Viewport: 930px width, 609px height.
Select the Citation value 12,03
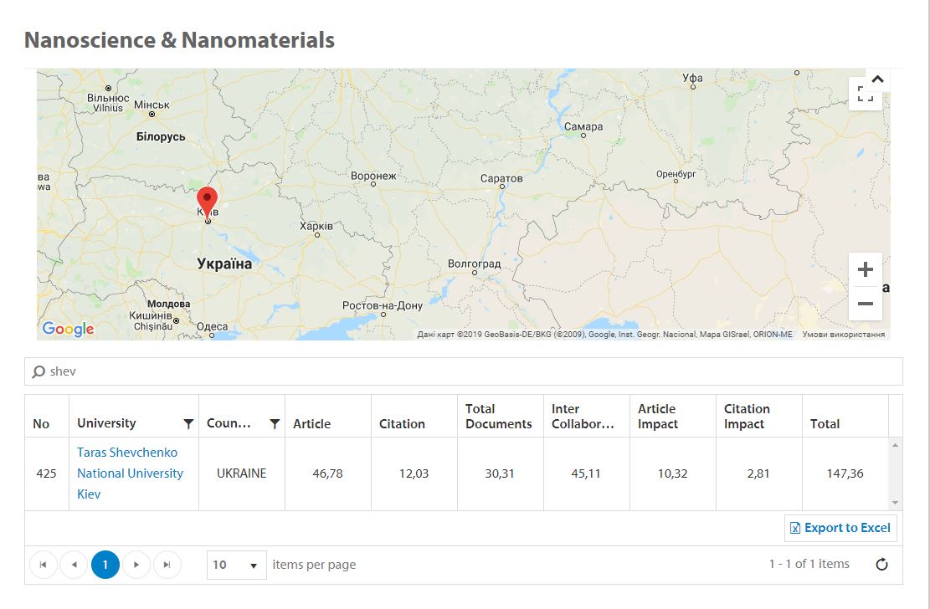414,473
